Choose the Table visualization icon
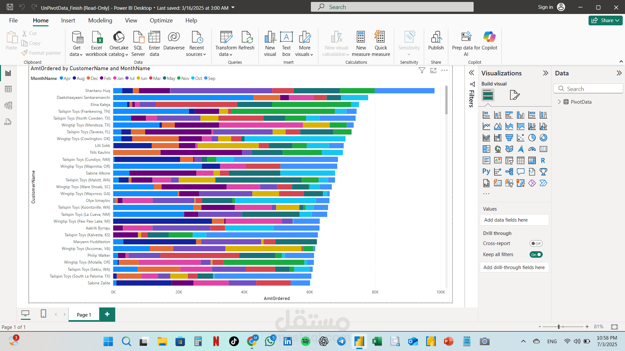The image size is (625, 351). tap(521, 160)
